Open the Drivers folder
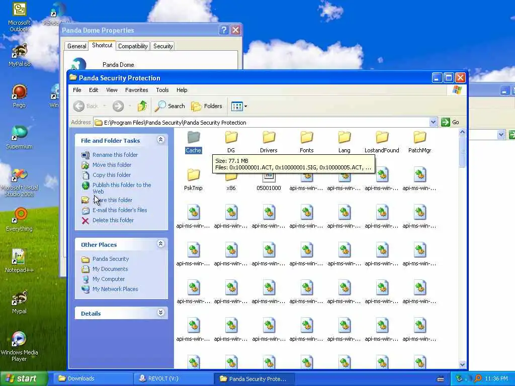Image resolution: width=515 pixels, height=386 pixels. point(269,137)
